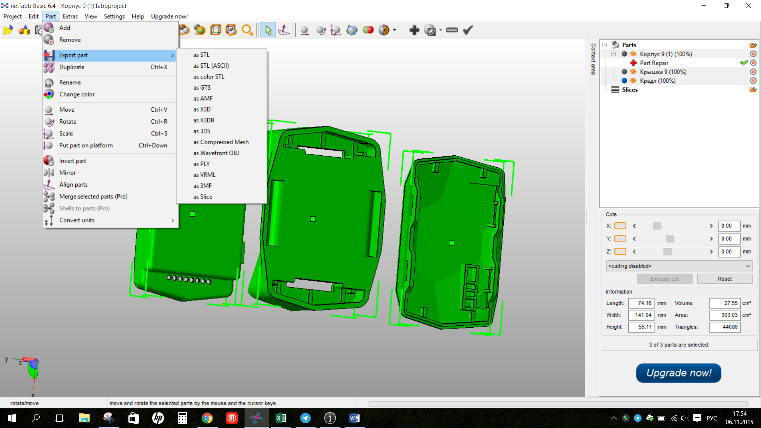Remove Кредл part with red X icon

coord(753,80)
